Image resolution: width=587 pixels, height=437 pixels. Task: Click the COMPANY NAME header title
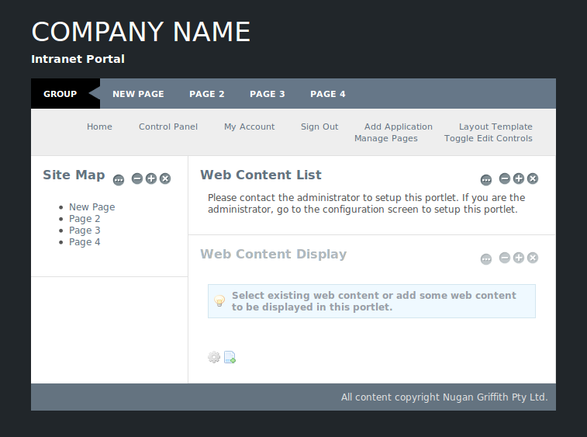pos(141,32)
